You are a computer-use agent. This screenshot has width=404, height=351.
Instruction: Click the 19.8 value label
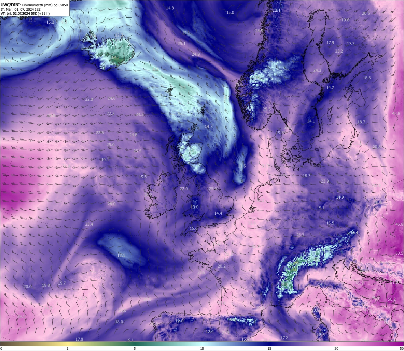[x=46, y=286]
